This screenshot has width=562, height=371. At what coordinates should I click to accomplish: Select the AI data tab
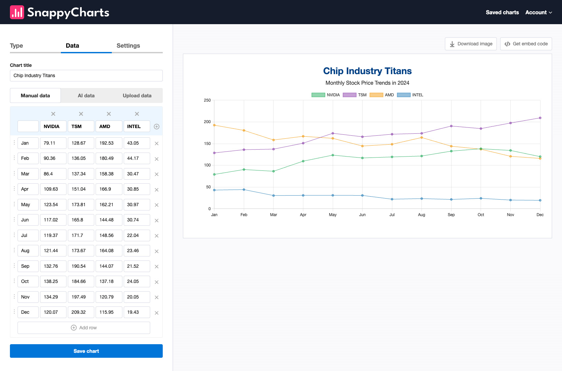point(86,96)
